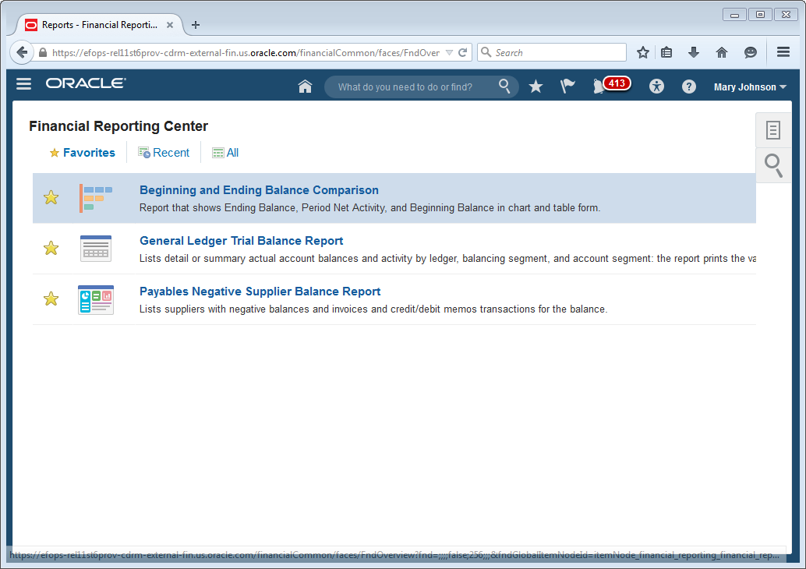Open Beginning and Ending Balance Comparison report
The image size is (806, 569).
click(x=259, y=190)
